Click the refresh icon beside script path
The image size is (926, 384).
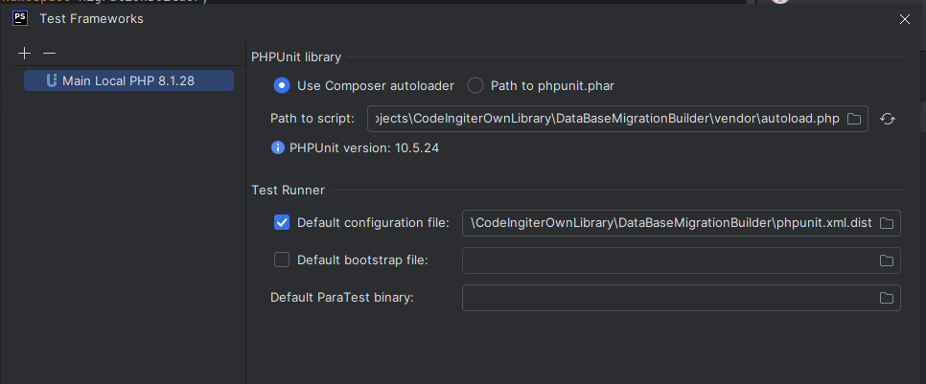tap(888, 119)
